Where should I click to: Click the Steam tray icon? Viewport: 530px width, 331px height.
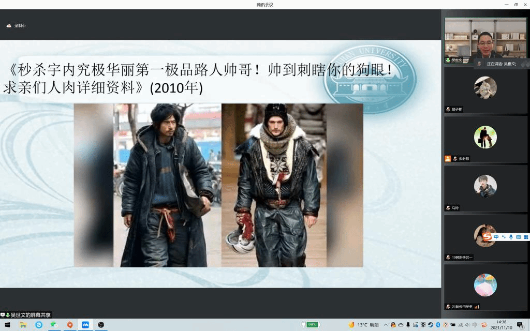pos(431,325)
